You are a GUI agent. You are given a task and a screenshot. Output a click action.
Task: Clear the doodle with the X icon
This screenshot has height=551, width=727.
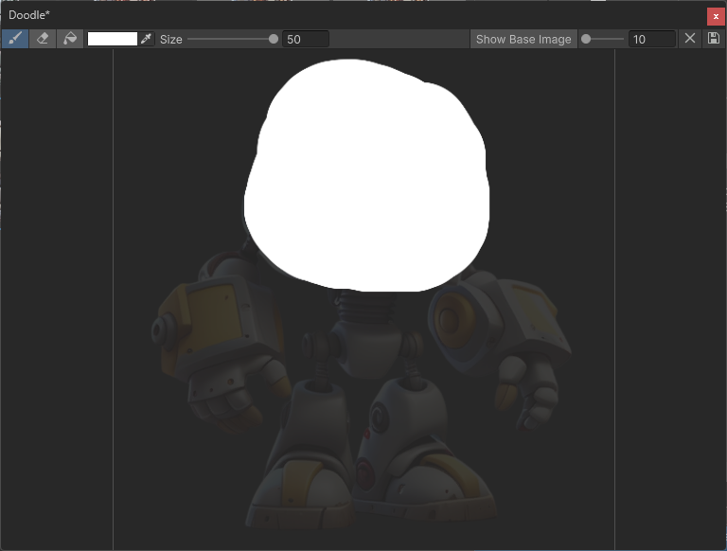click(690, 39)
